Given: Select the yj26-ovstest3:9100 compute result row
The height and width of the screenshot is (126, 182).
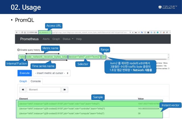Looking at the screenshot, I should [x=90, y=113].
